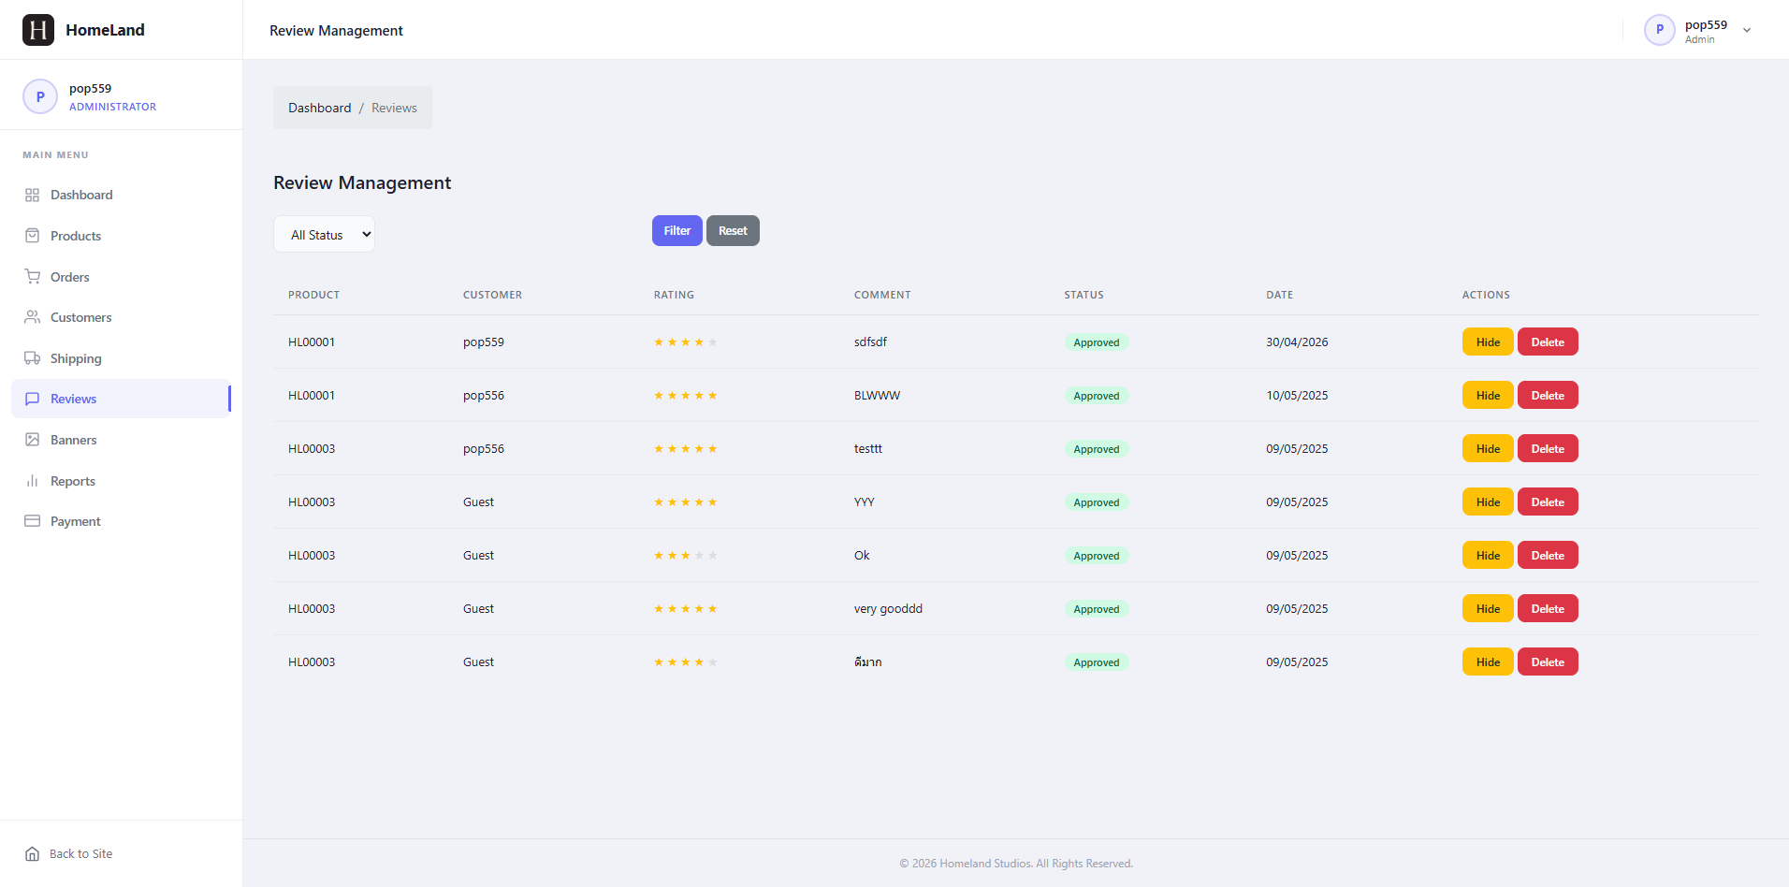Delete the testtt review
1789x887 pixels.
point(1548,448)
